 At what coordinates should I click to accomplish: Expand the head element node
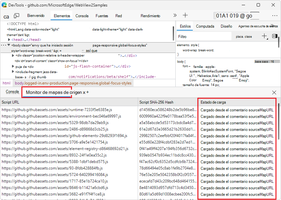9,40
